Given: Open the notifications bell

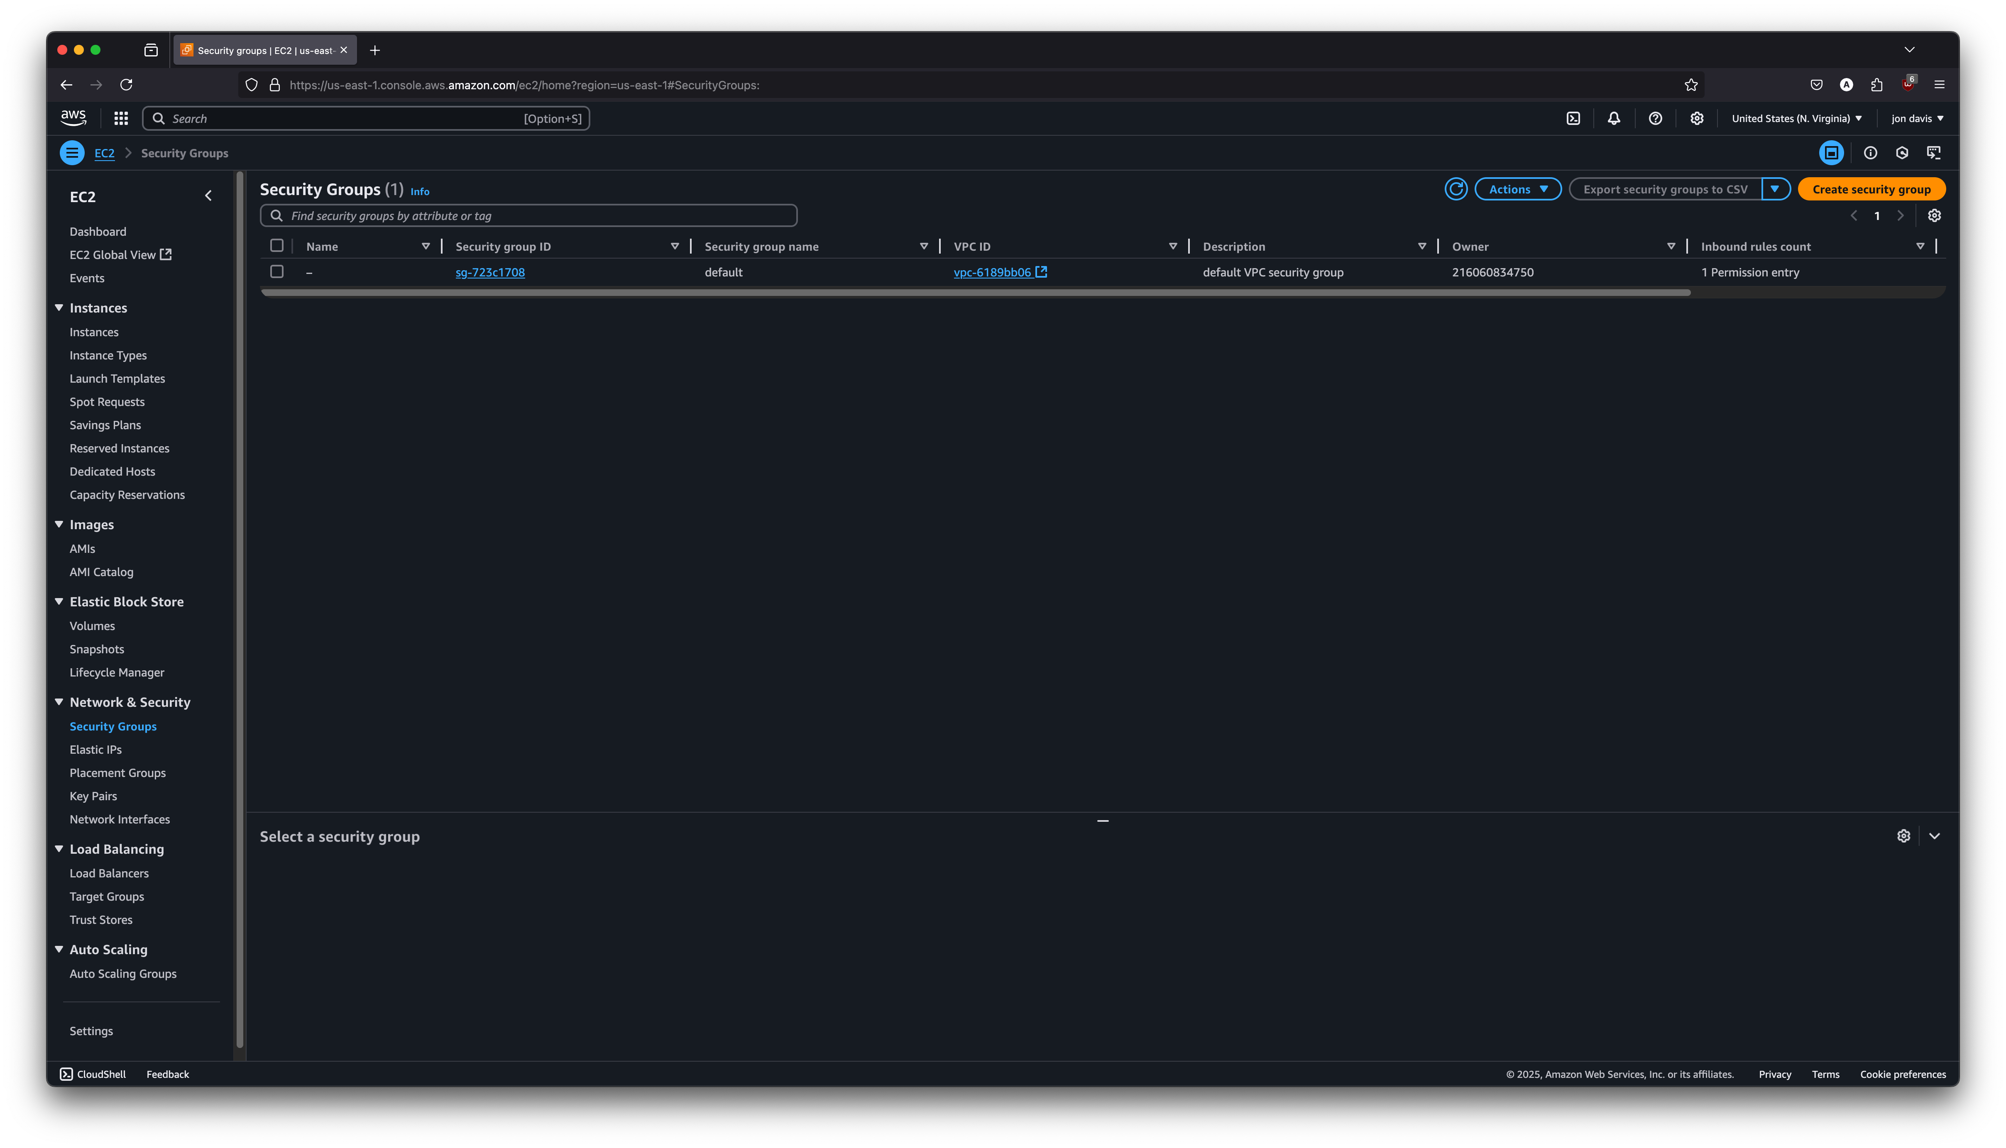Looking at the screenshot, I should (1614, 118).
